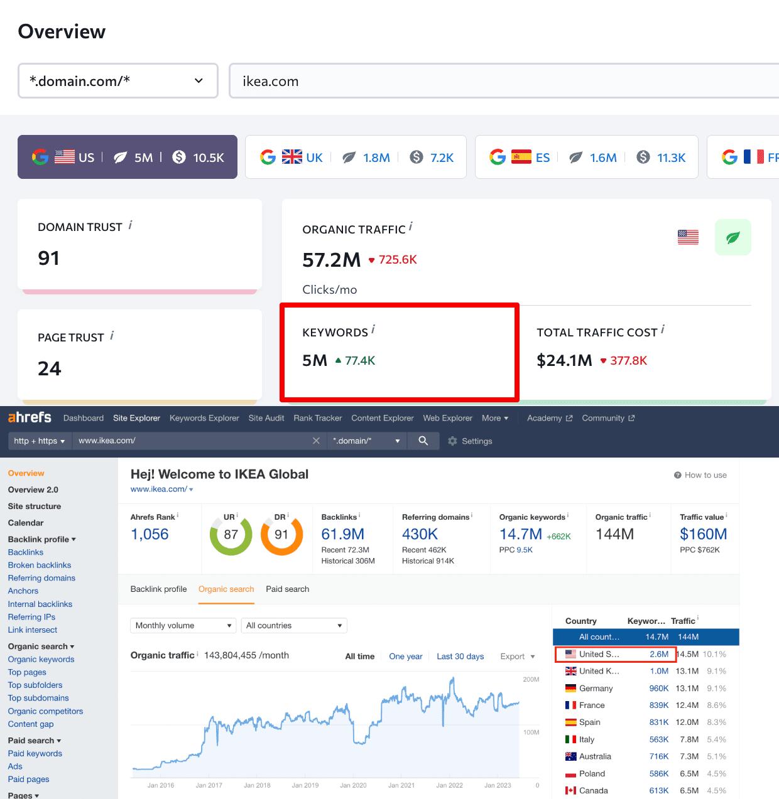Click the ikea.com domain input field
The height and width of the screenshot is (799, 779).
[504, 81]
